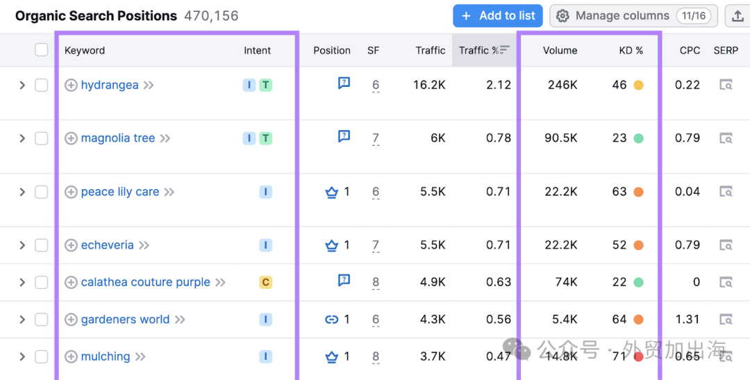The width and height of the screenshot is (750, 380).
Task: Open SERP snapshot icon for hydrangea
Action: (726, 85)
